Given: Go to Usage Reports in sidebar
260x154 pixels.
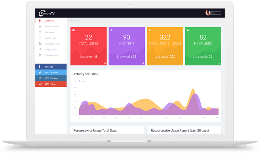Looking at the screenshot, I should pyautogui.click(x=51, y=49).
